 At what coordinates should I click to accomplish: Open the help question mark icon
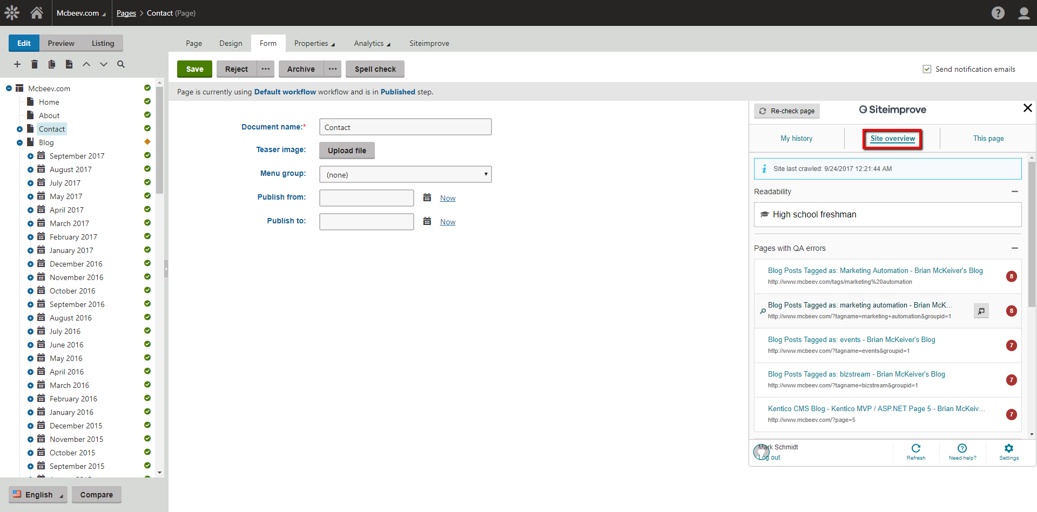[x=998, y=13]
